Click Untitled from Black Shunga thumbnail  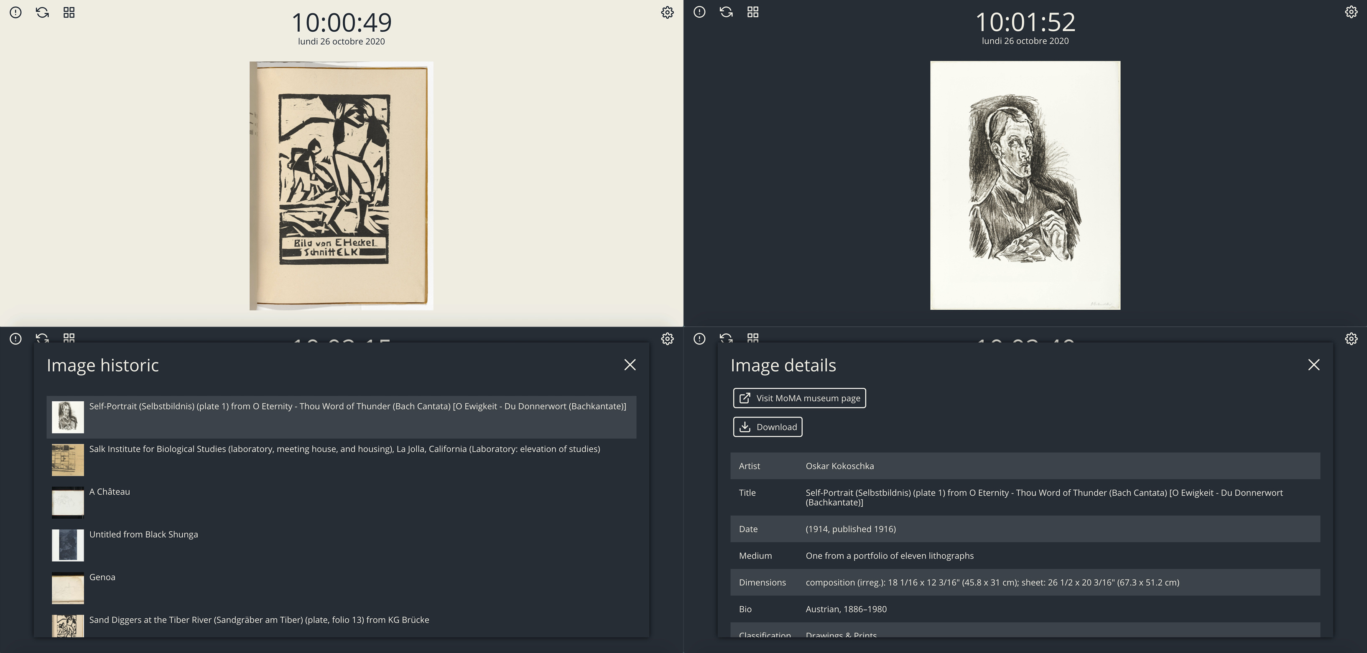click(68, 545)
